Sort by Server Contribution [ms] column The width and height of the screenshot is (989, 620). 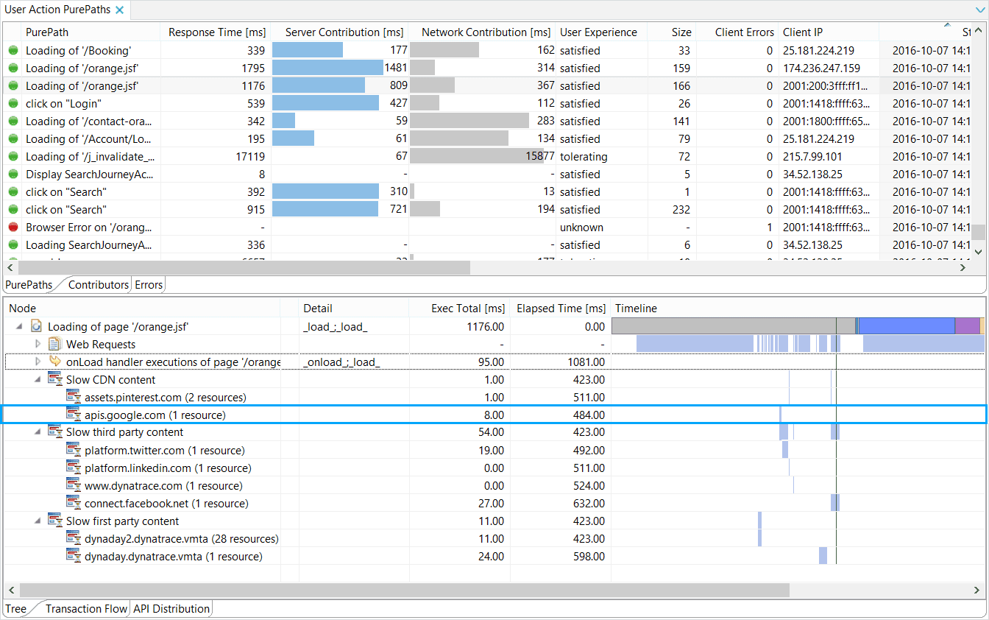point(344,32)
